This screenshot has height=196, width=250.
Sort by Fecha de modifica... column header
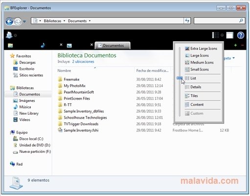point(153,71)
